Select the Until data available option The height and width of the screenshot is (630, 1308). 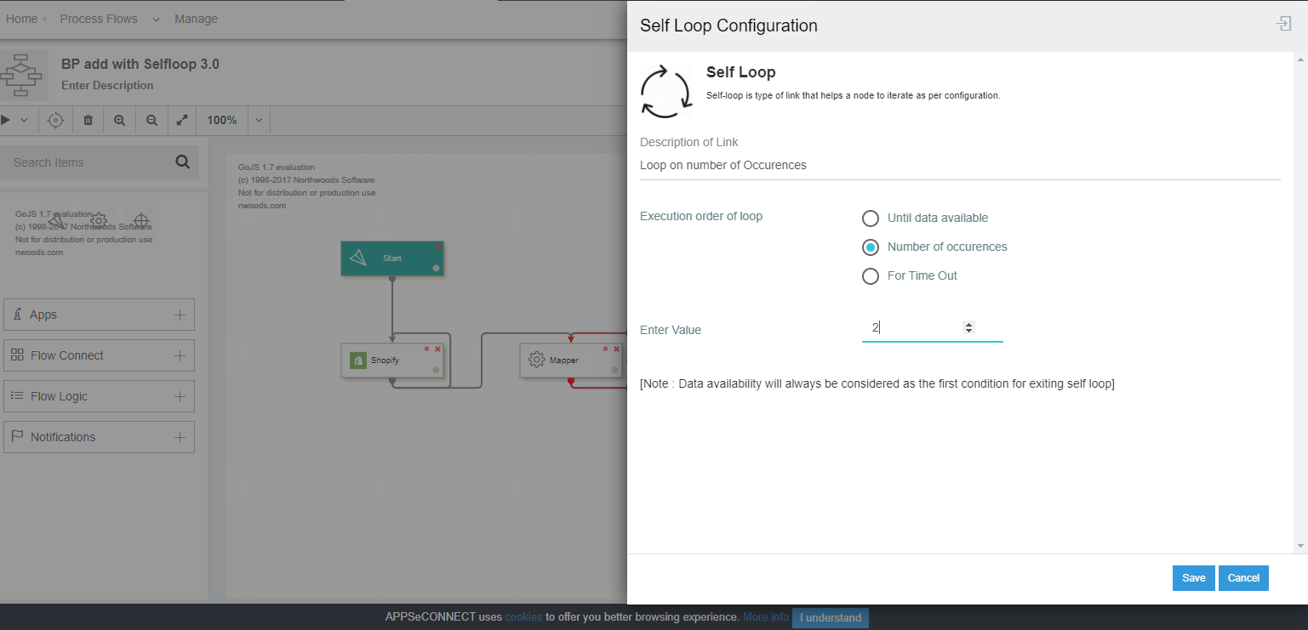[870, 218]
